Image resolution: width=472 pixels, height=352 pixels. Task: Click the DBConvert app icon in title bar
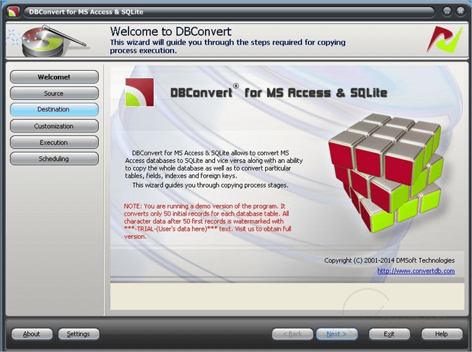(14, 12)
